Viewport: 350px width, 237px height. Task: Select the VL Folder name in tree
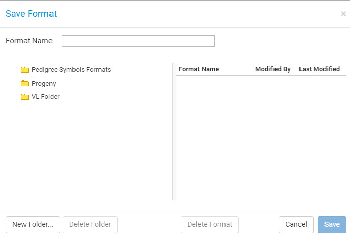point(45,96)
